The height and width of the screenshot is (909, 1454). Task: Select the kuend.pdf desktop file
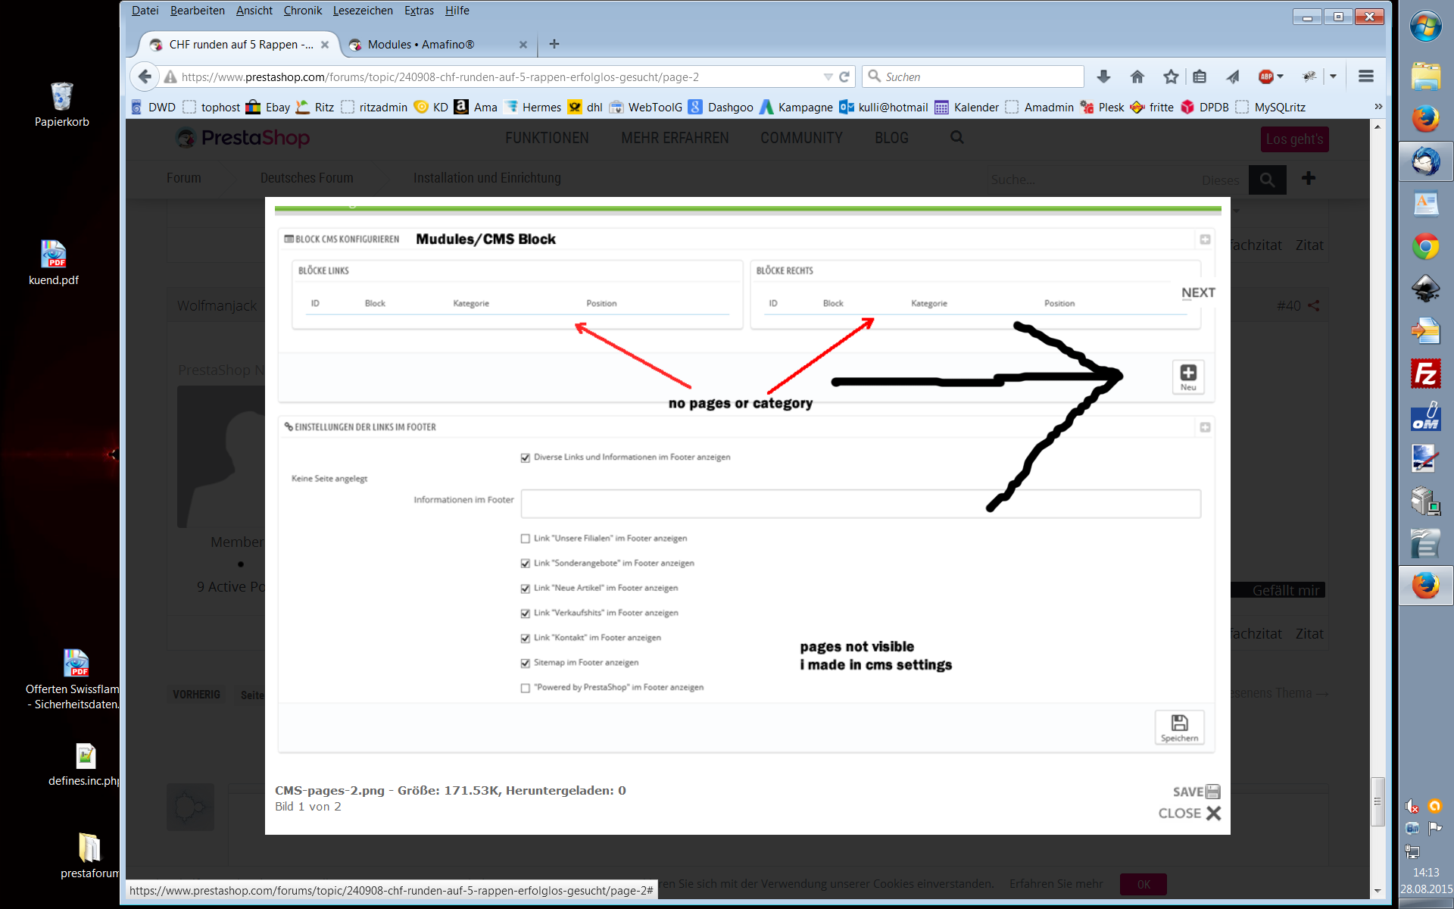[54, 263]
